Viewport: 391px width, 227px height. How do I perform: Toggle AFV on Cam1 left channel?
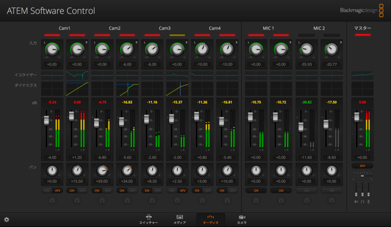[58, 190]
